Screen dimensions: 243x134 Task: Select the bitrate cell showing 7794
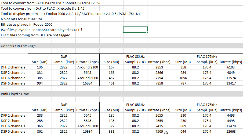159,78
